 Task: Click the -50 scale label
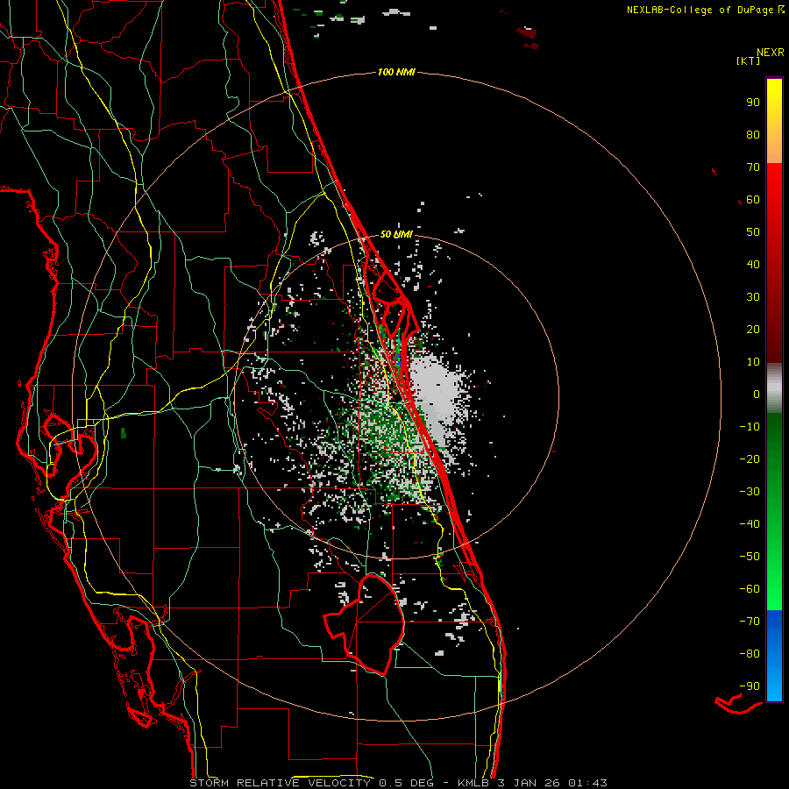pos(750,557)
